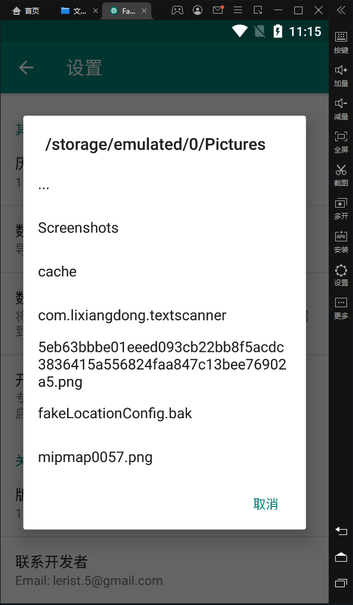Go up to the parent directory via ...
Viewport: 353px width, 605px height.
[164, 186]
